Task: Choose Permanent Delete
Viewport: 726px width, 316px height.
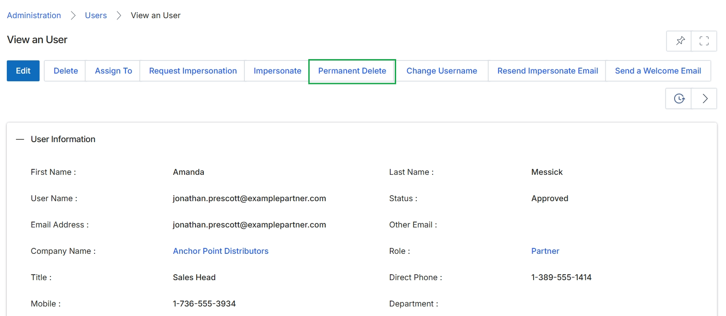Action: coord(352,71)
